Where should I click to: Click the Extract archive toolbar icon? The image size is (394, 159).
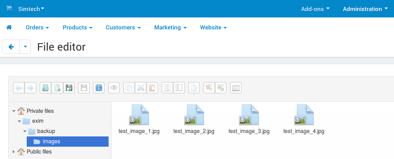pyautogui.click(x=209, y=88)
